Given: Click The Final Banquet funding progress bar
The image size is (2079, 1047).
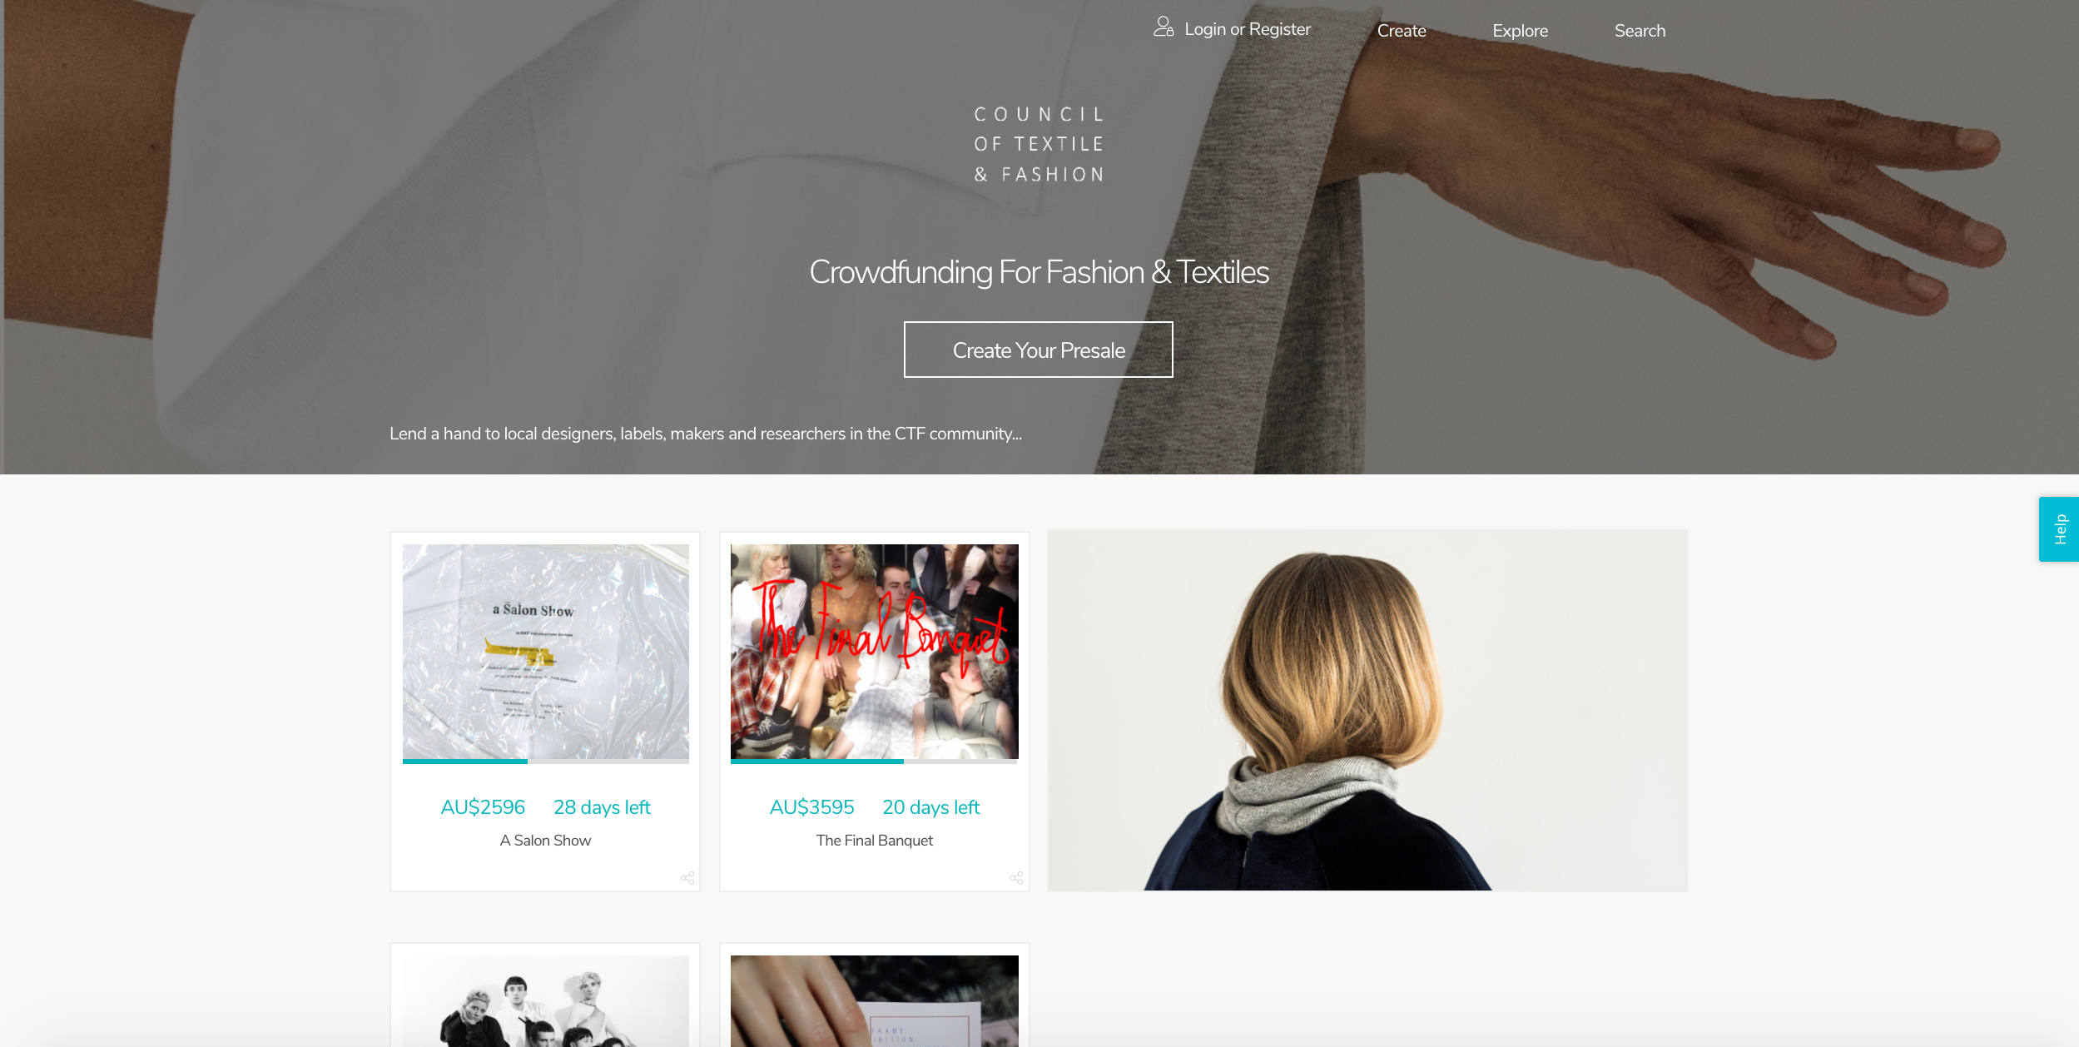Looking at the screenshot, I should pyautogui.click(x=875, y=761).
